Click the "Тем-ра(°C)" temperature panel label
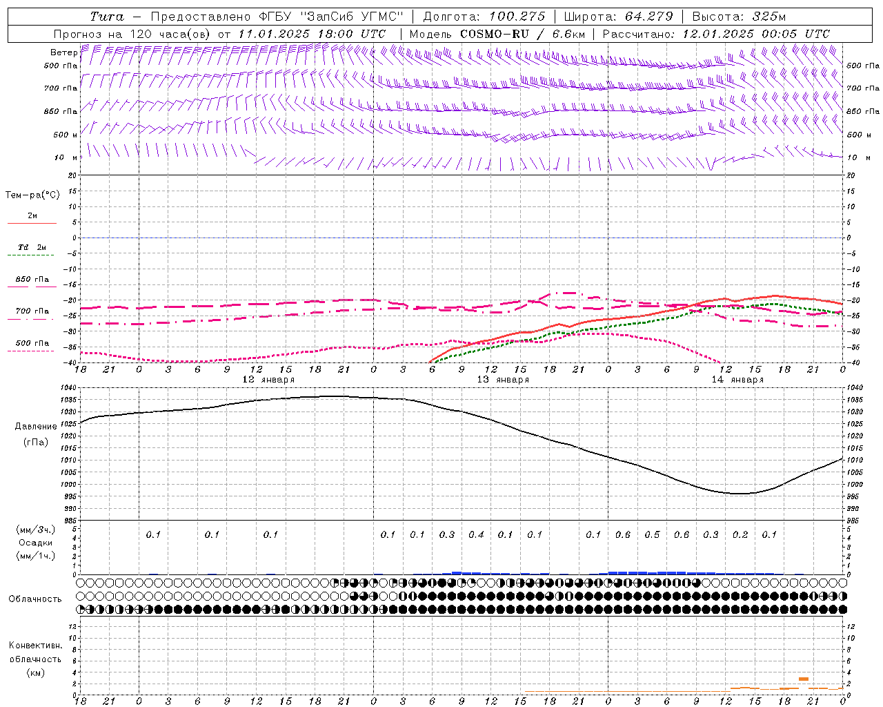Image resolution: width=883 pixels, height=707 pixels. (x=32, y=195)
